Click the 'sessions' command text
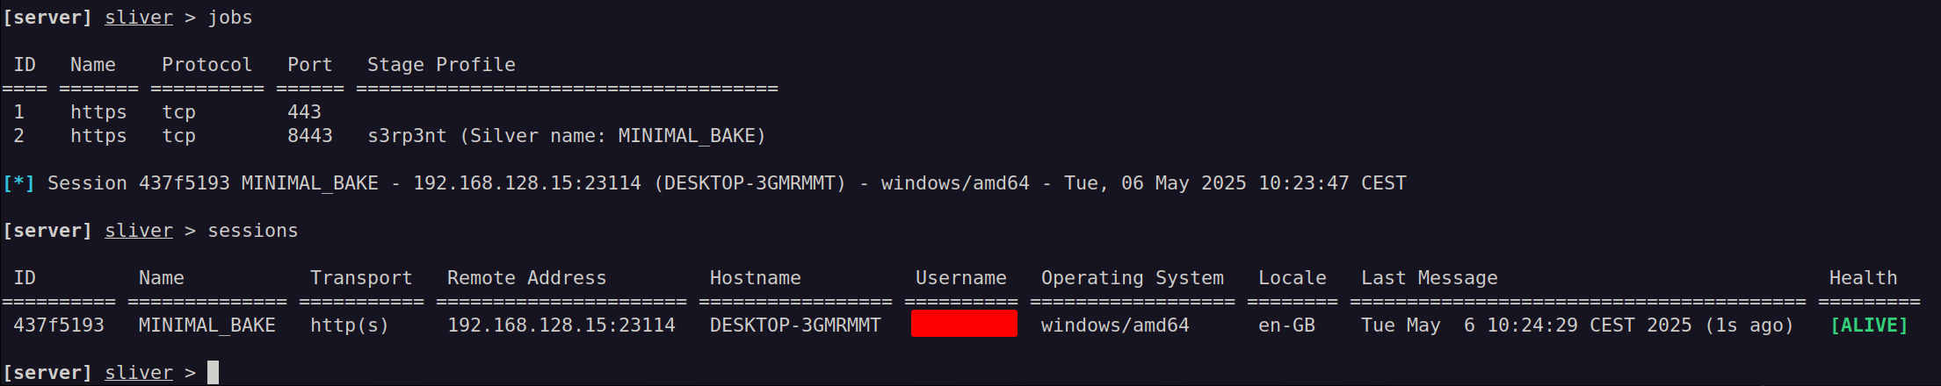 253,231
